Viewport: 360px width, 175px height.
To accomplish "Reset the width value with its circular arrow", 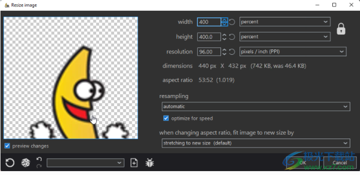I will click(x=232, y=22).
